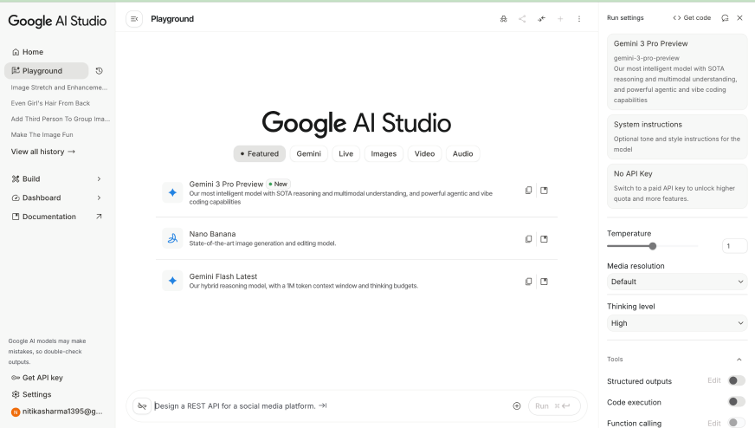Switch to the Gemini tab
Image resolution: width=755 pixels, height=428 pixels.
tap(308, 153)
